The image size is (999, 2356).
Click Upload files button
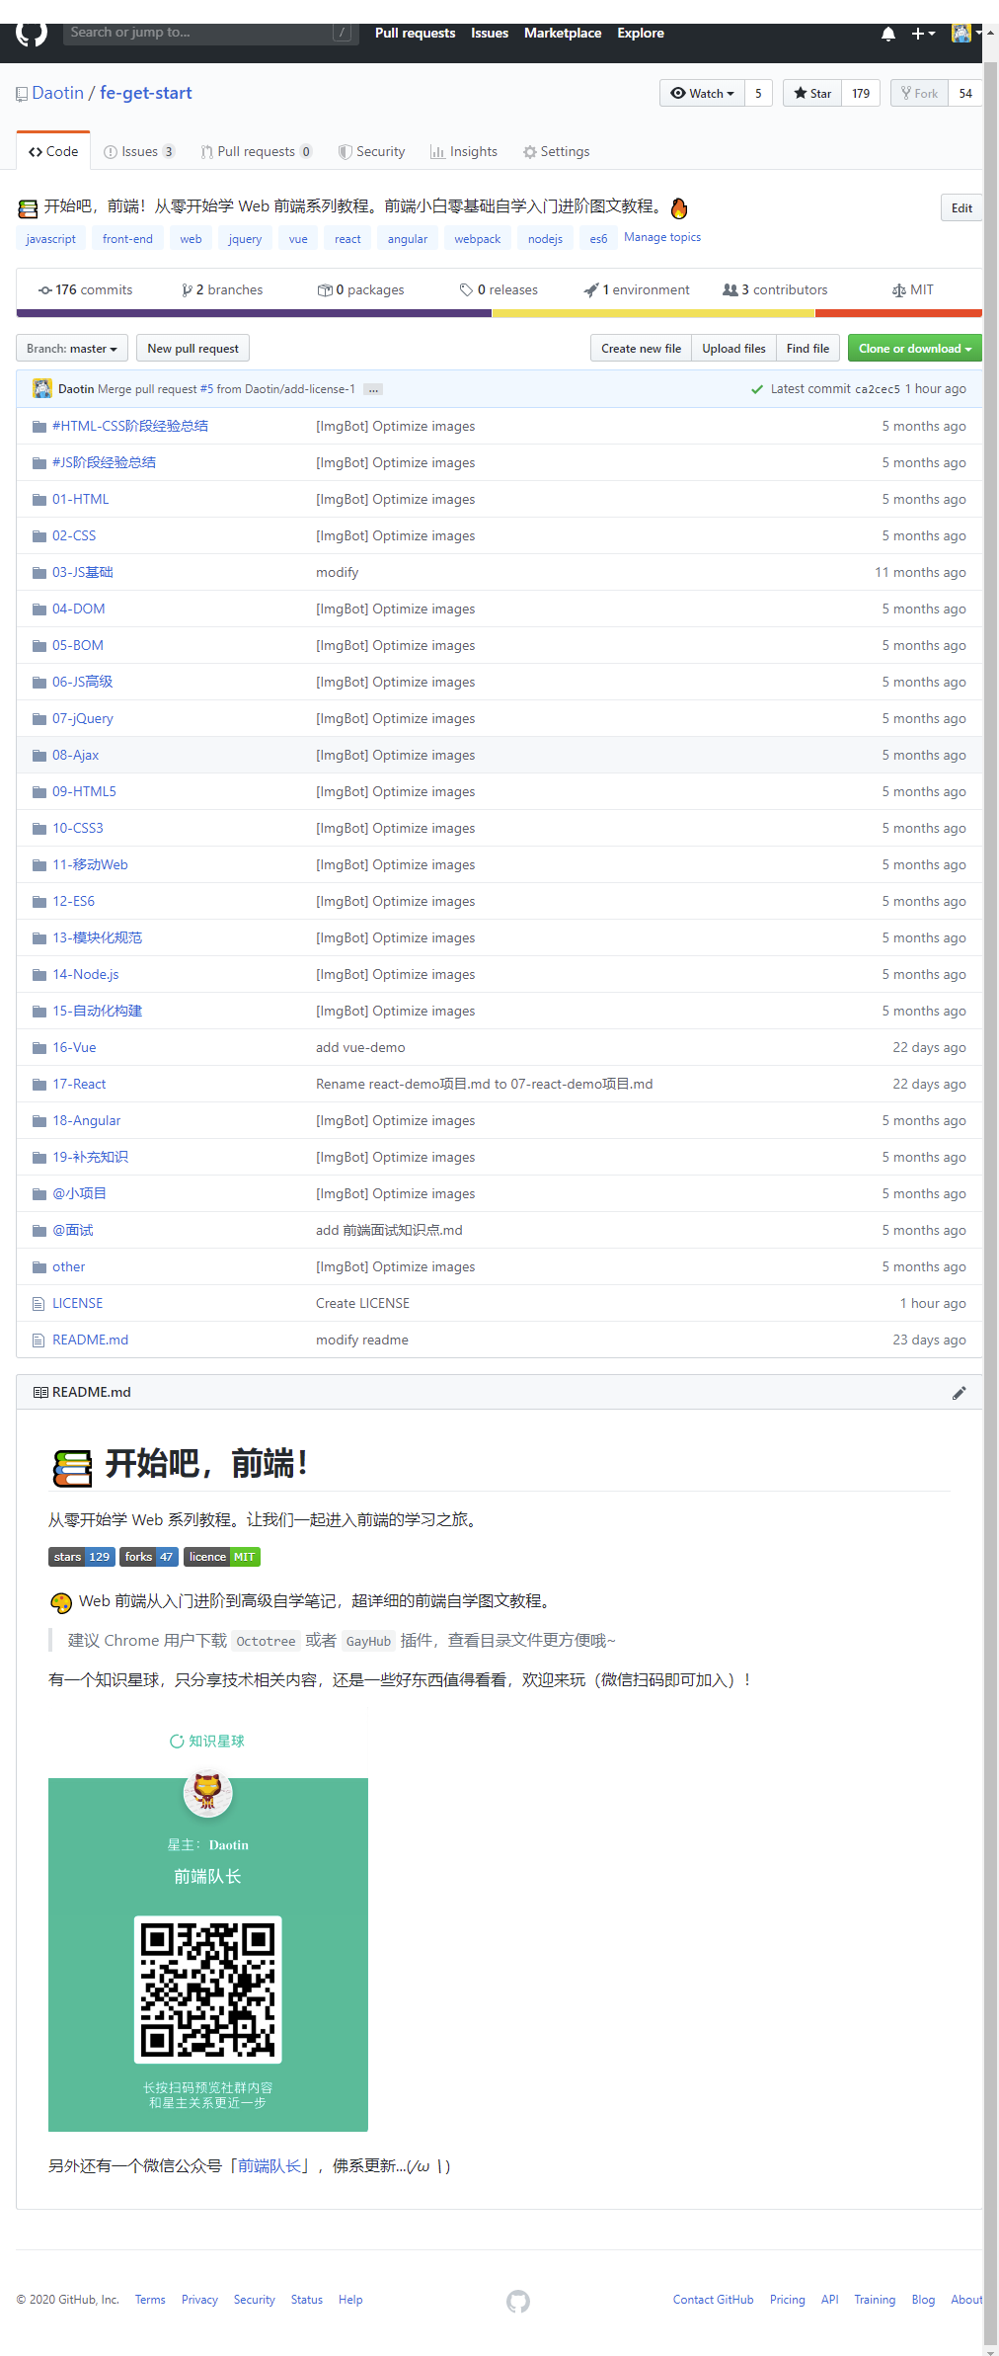click(x=733, y=349)
